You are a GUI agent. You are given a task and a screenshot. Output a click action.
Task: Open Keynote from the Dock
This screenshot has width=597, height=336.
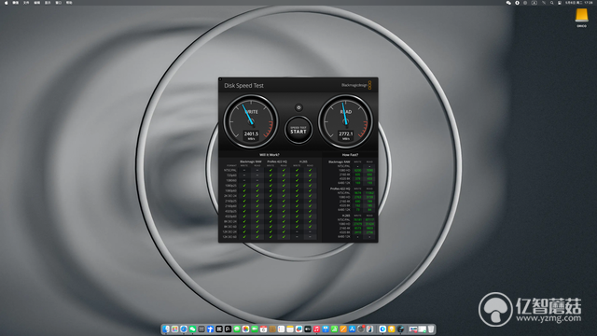(x=326, y=329)
